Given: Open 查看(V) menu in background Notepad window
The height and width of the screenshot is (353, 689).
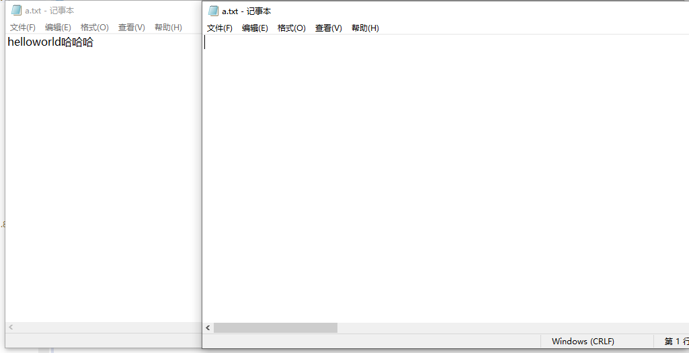Looking at the screenshot, I should (x=131, y=28).
